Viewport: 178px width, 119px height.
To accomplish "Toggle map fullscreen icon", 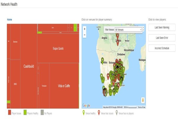I will pyautogui.click(x=143, y=29).
